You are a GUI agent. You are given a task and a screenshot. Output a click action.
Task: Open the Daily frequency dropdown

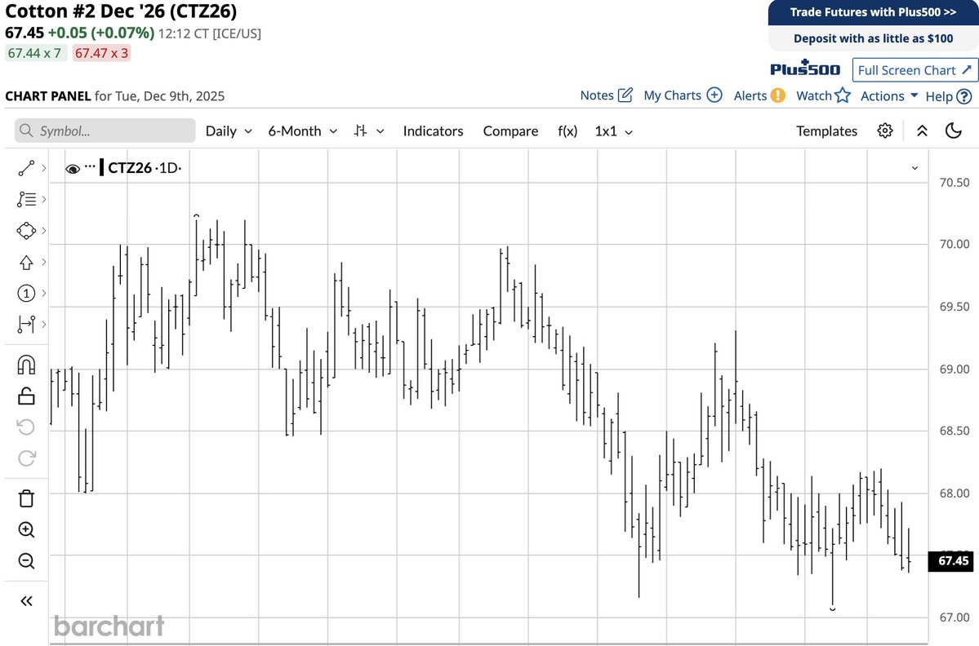coord(229,131)
